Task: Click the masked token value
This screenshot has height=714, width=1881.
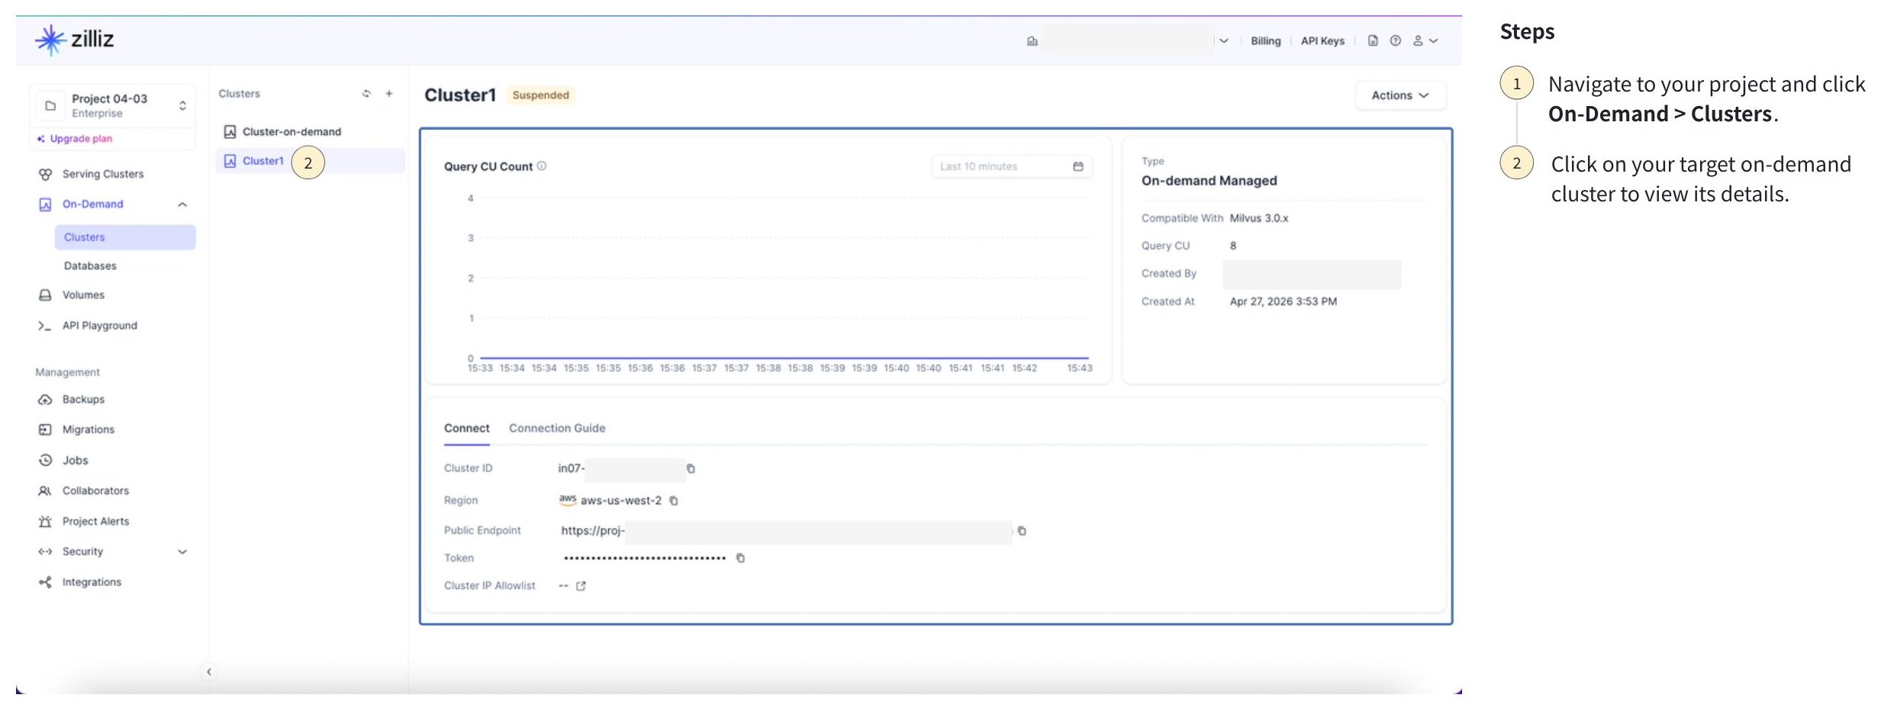Action: (645, 558)
